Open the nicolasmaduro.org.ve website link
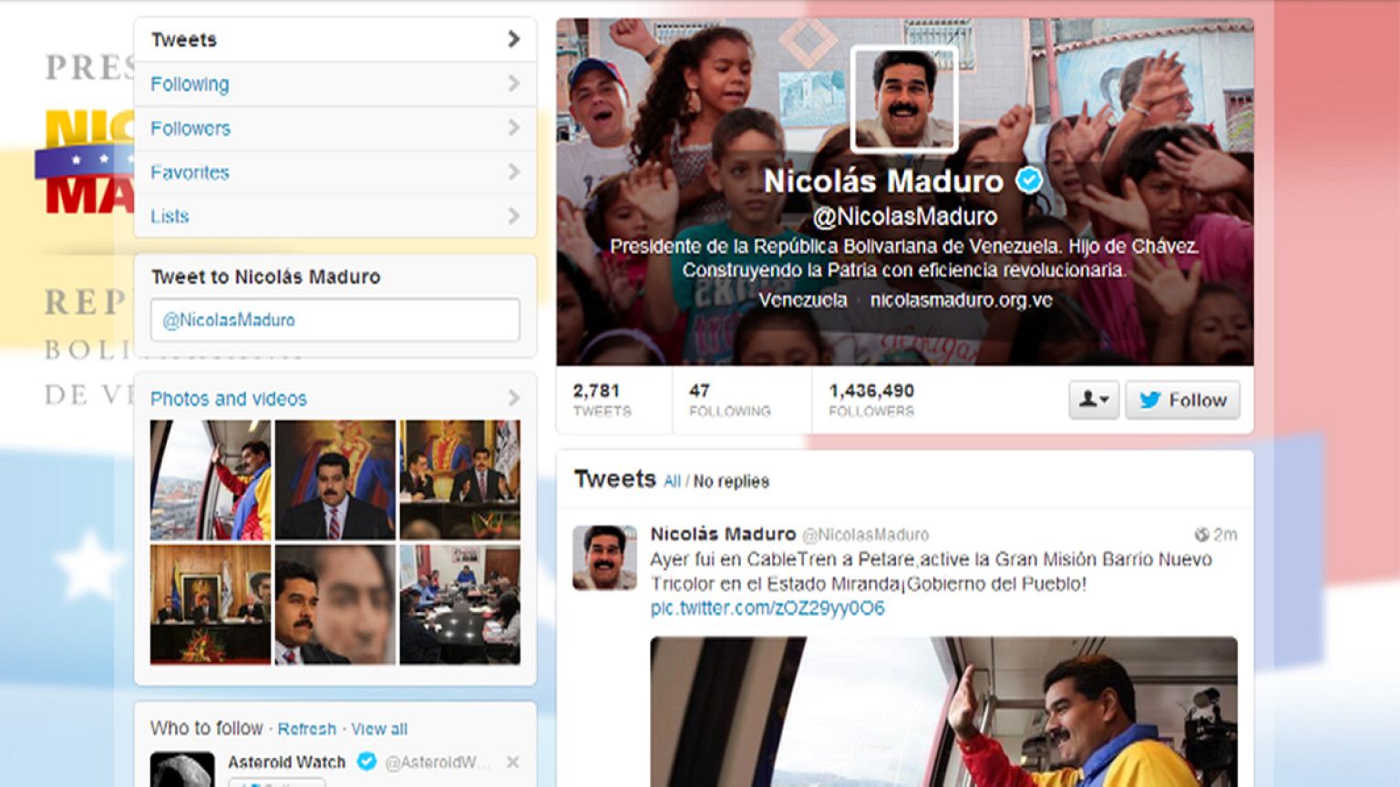This screenshot has width=1400, height=787. click(961, 300)
